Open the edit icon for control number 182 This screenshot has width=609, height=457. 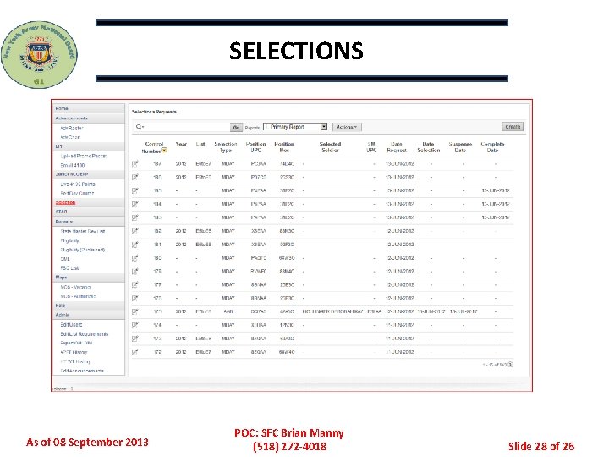click(x=135, y=231)
